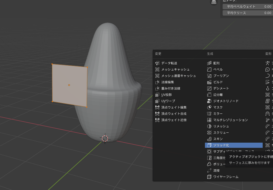This screenshot has width=273, height=190.
Task: Click the 配列 (Array) modifier icon
Action: (x=209, y=63)
